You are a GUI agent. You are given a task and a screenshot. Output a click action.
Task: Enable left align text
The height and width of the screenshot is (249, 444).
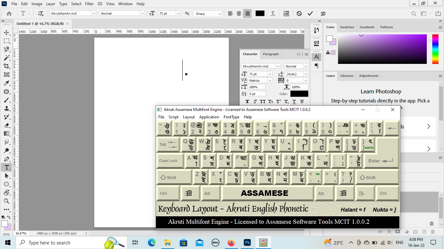coord(230,14)
